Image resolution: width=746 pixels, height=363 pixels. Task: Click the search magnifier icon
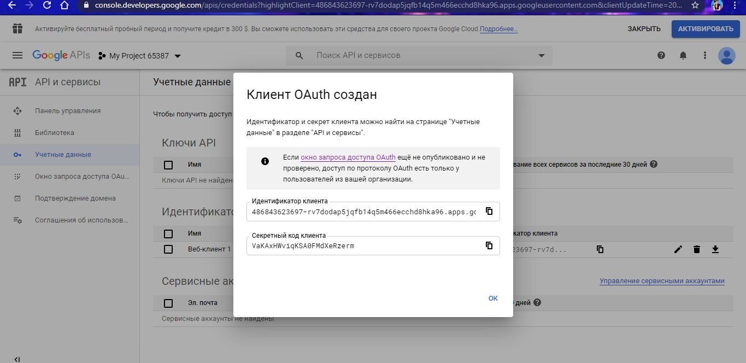[299, 55]
